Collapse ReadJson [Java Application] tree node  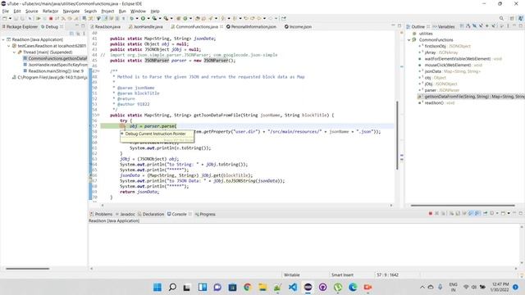click(3, 39)
